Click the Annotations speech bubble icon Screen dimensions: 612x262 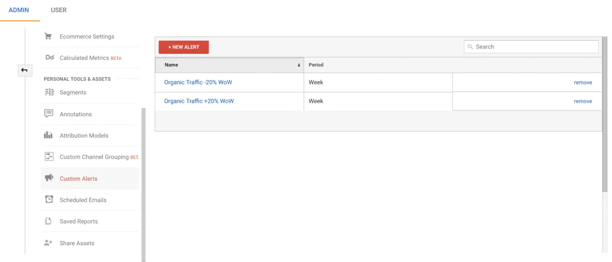[49, 114]
